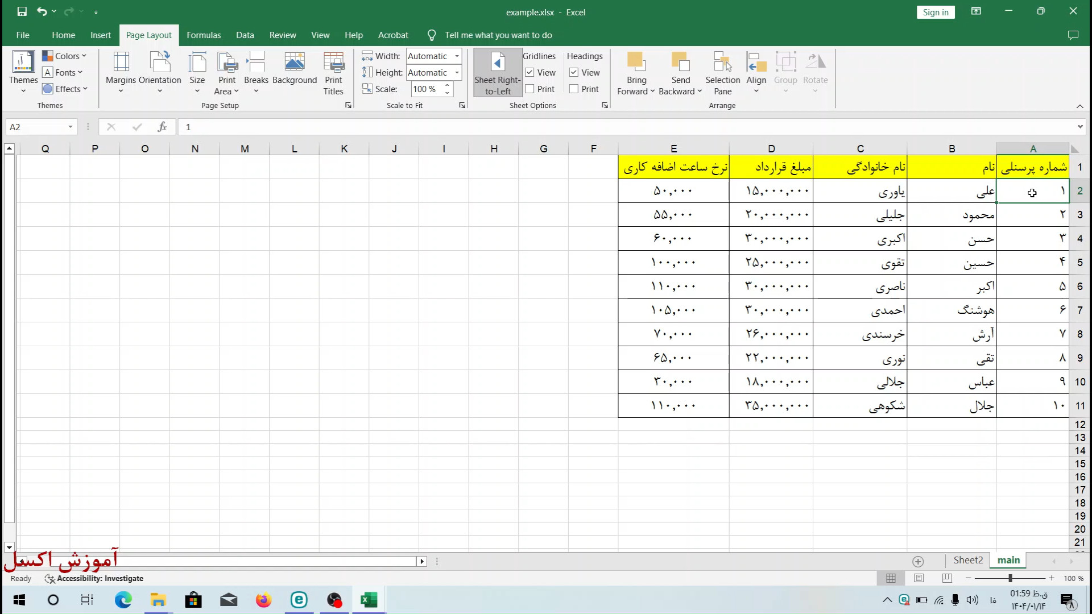Switch to Page Break Preview view
The height and width of the screenshot is (614, 1092).
(947, 578)
